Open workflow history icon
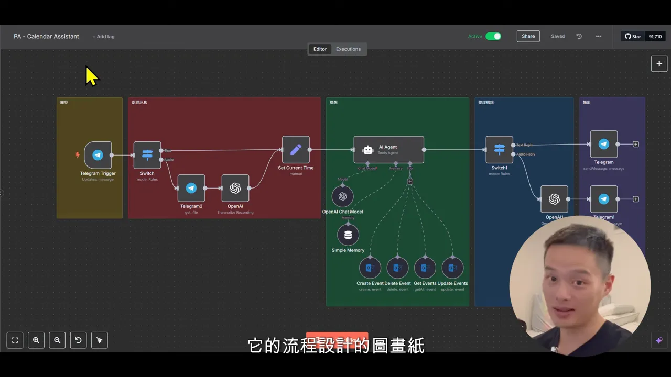The image size is (671, 377). [x=579, y=36]
